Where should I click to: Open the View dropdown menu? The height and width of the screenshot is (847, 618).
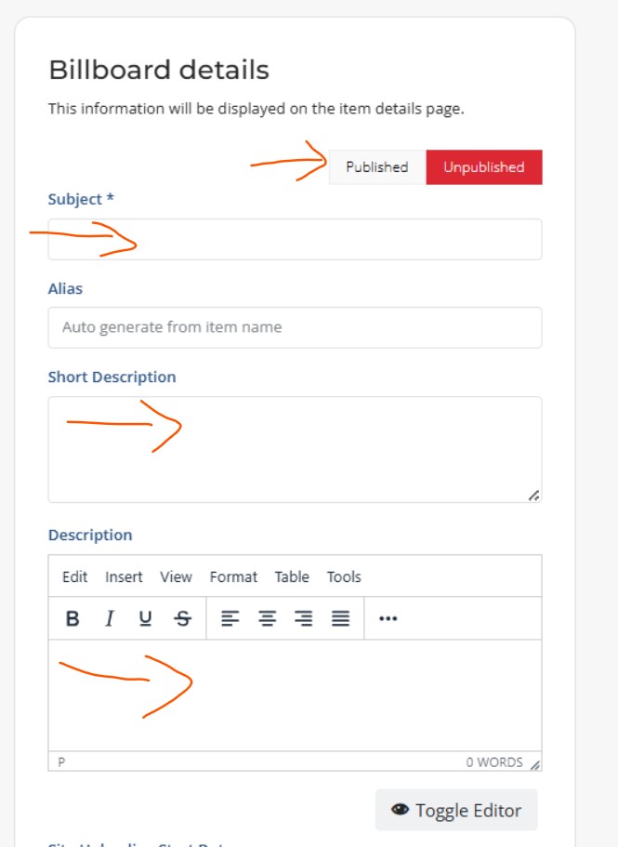tap(176, 577)
